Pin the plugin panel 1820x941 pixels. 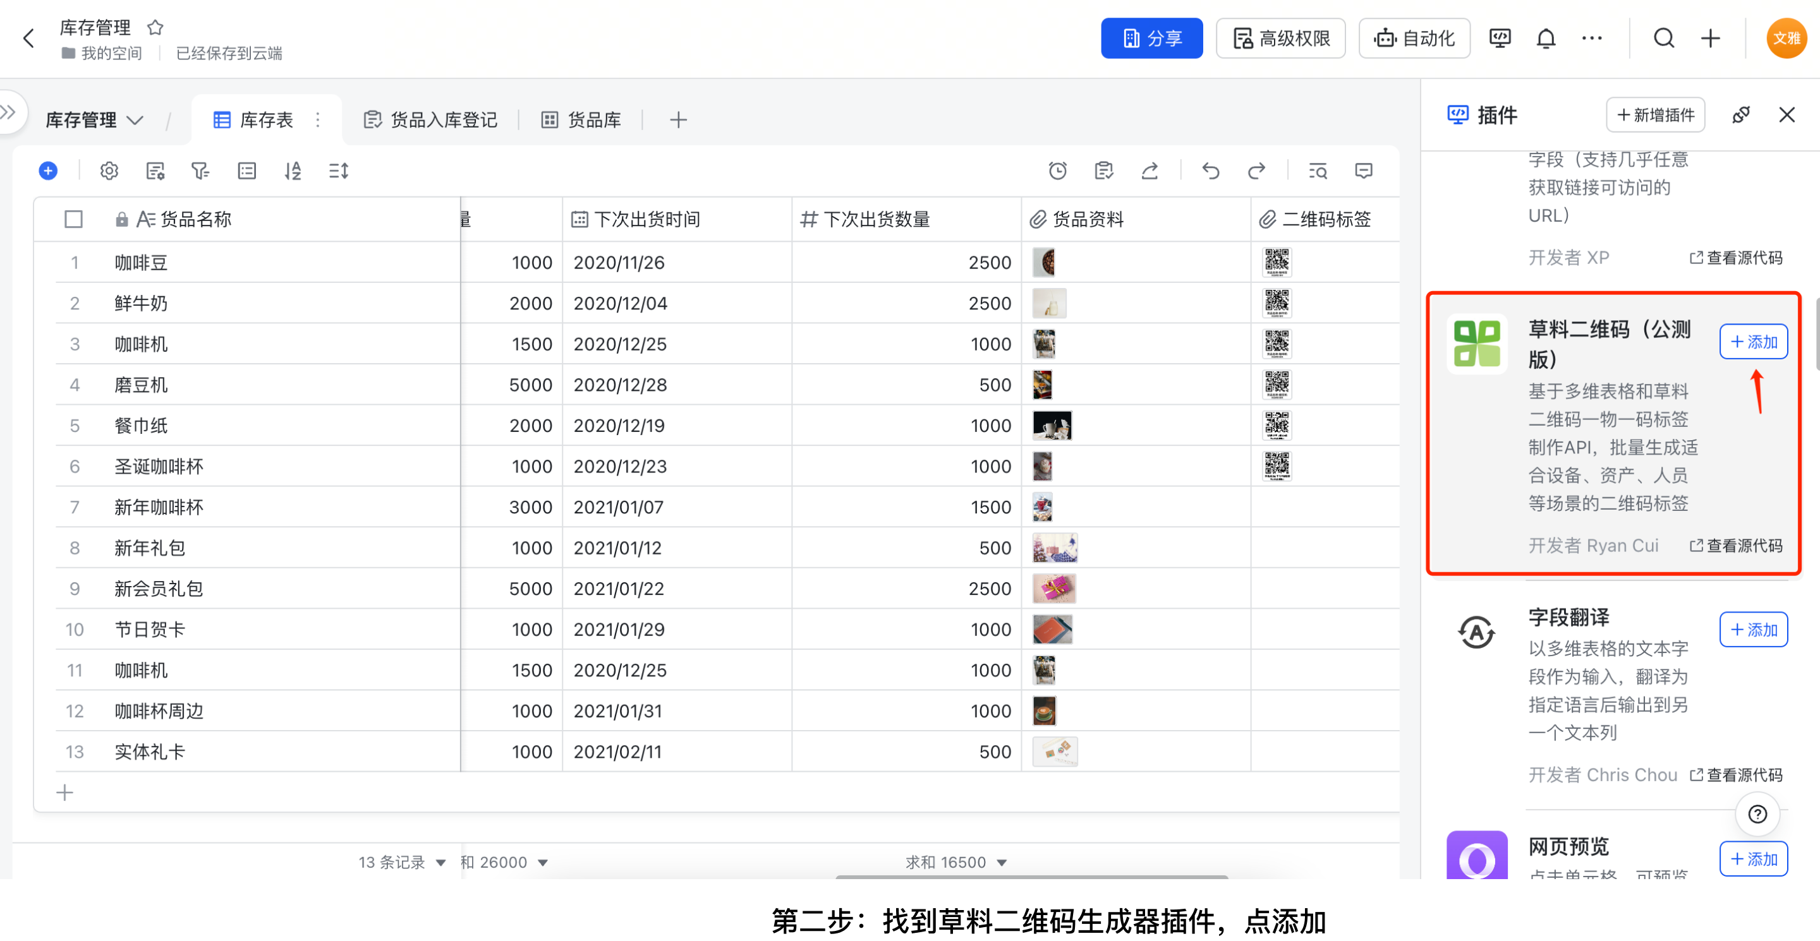1741,115
